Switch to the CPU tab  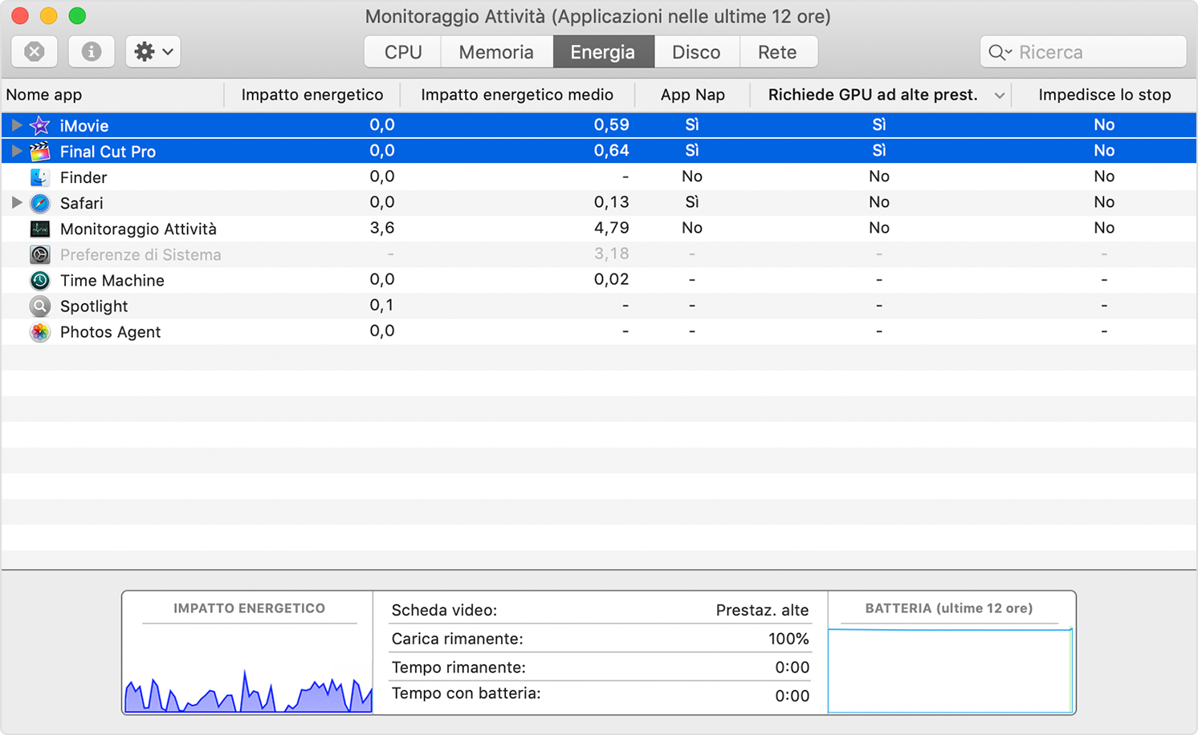point(403,52)
